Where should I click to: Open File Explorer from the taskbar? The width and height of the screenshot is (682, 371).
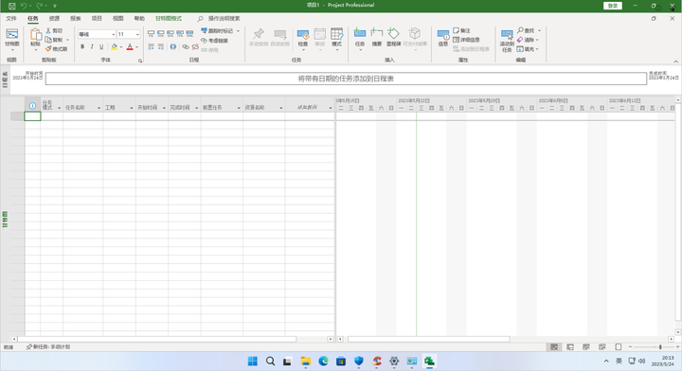pos(306,361)
